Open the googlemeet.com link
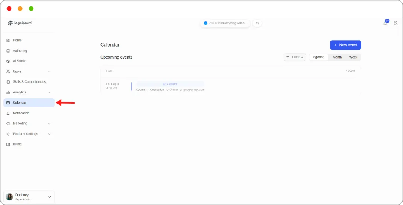 (194, 90)
